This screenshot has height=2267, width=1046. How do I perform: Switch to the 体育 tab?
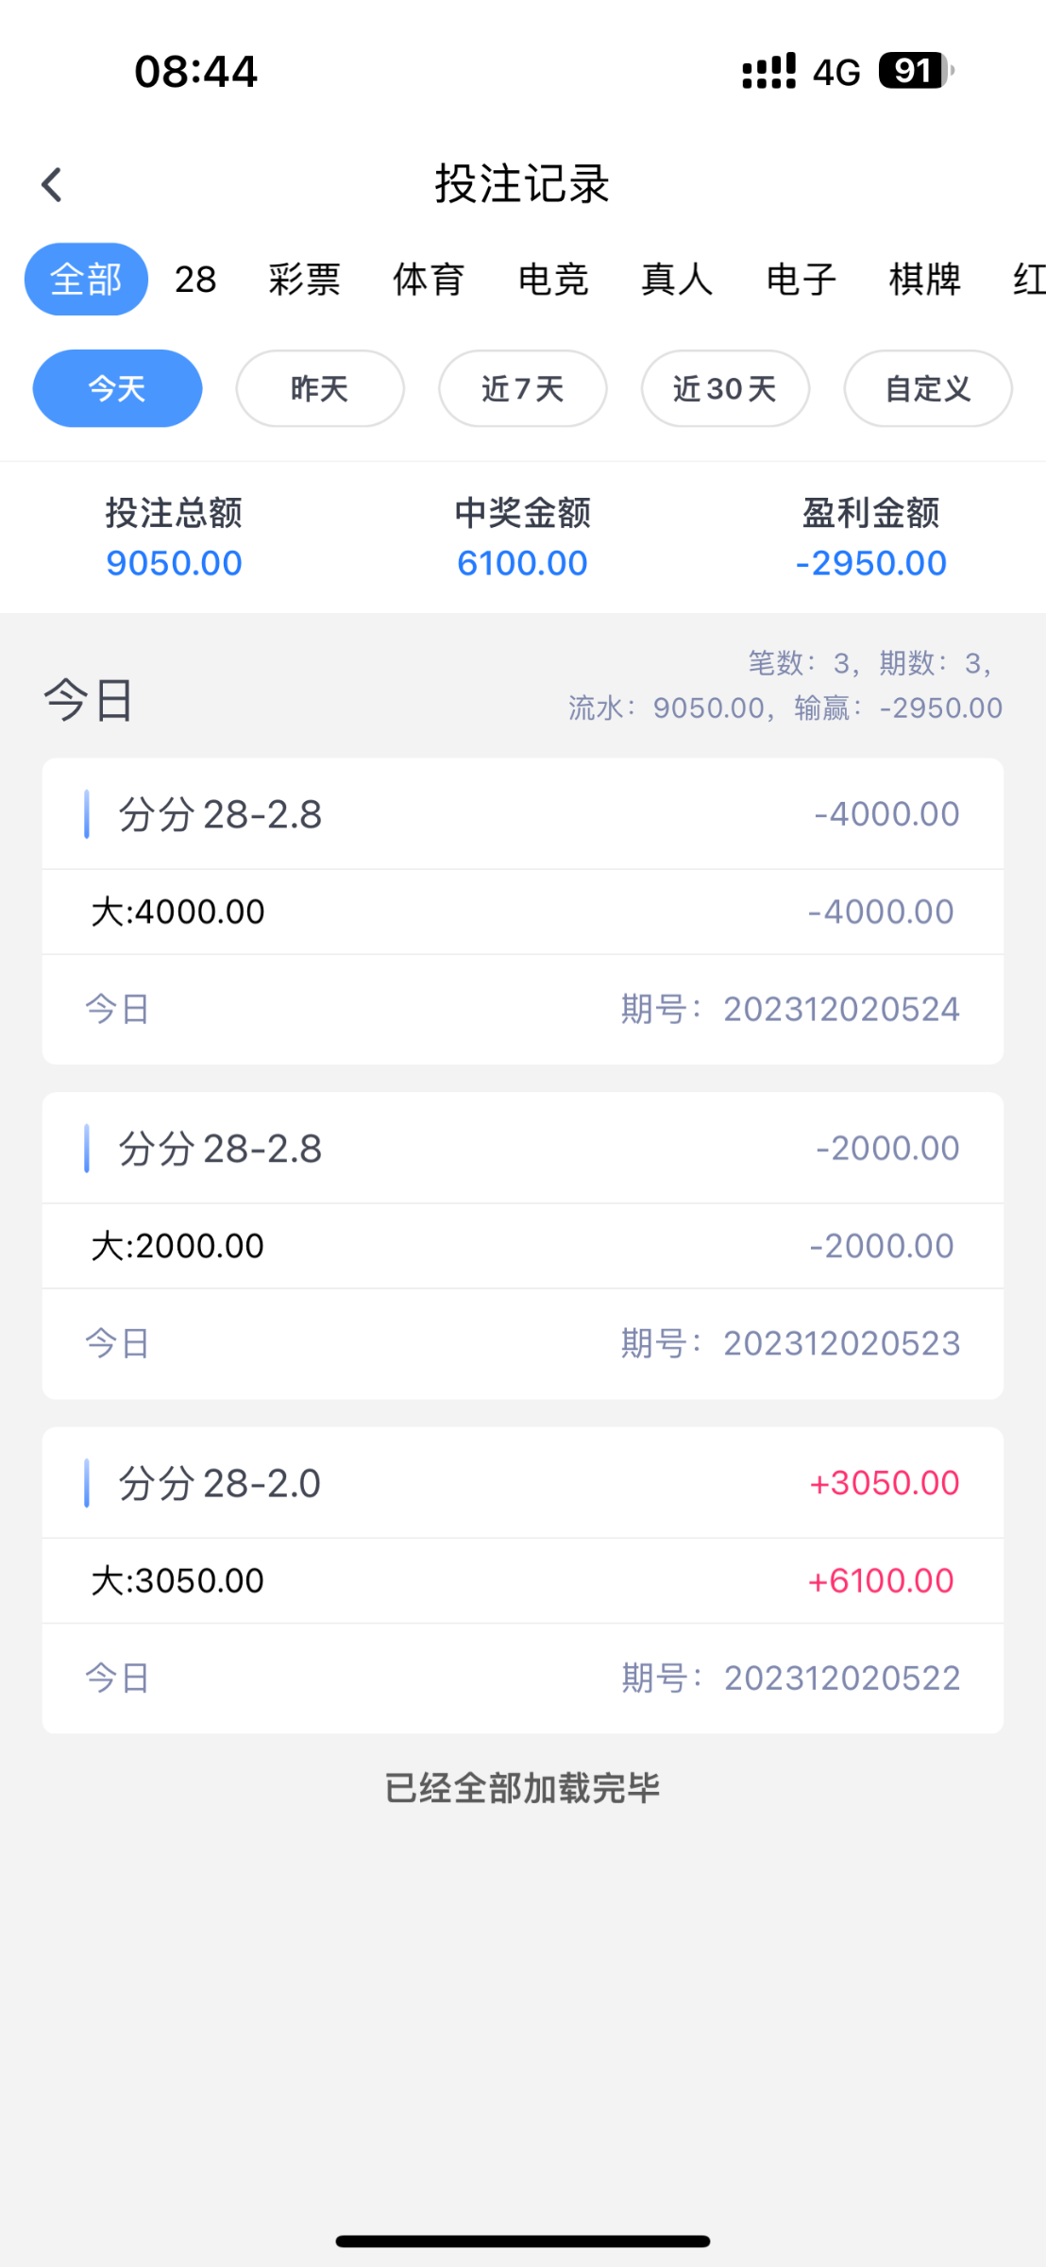coord(429,280)
